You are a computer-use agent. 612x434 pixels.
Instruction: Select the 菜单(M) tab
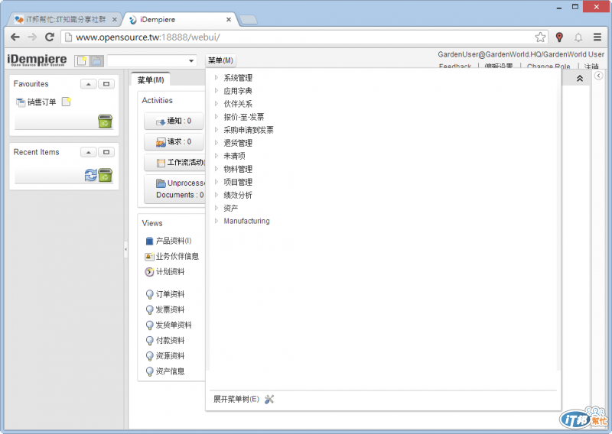tap(151, 79)
